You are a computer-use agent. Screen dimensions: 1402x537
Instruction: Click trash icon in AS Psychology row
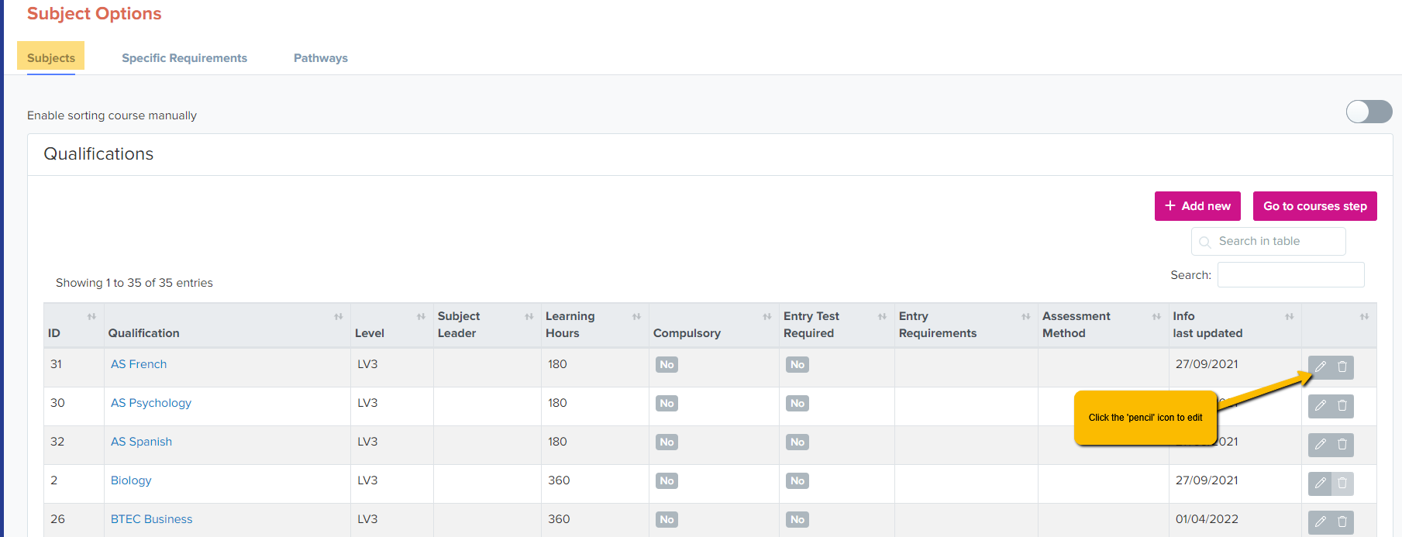coord(1342,405)
